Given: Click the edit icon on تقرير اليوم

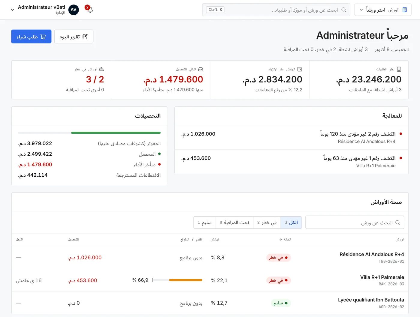Looking at the screenshot, I should [x=85, y=37].
